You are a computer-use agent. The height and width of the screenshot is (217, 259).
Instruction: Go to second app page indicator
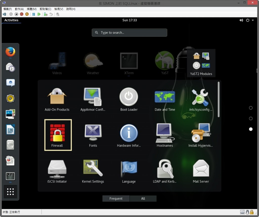(x=251, y=119)
